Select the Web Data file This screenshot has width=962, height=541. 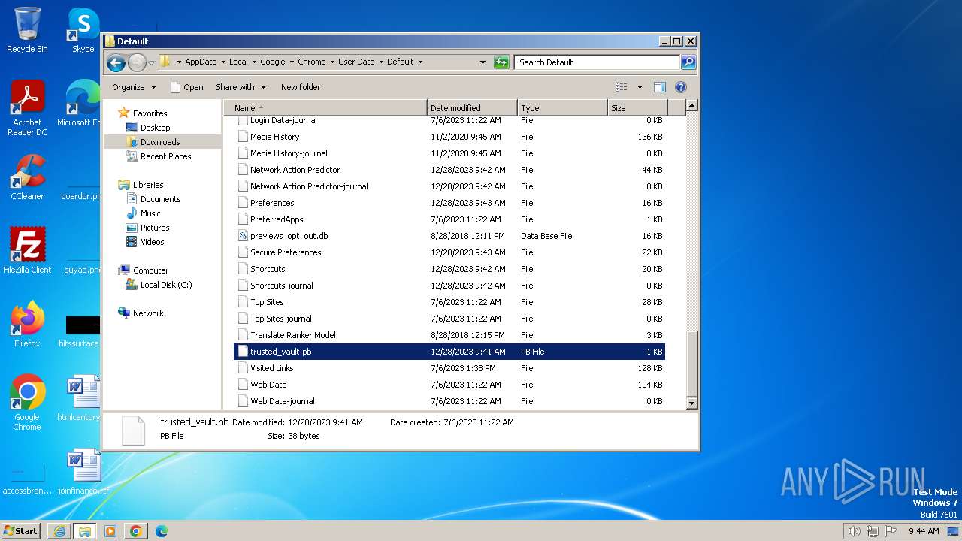(x=268, y=385)
